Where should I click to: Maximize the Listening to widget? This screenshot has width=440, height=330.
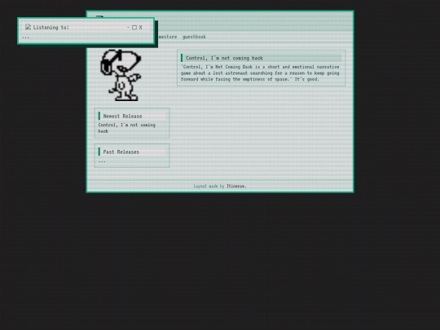coord(134,27)
